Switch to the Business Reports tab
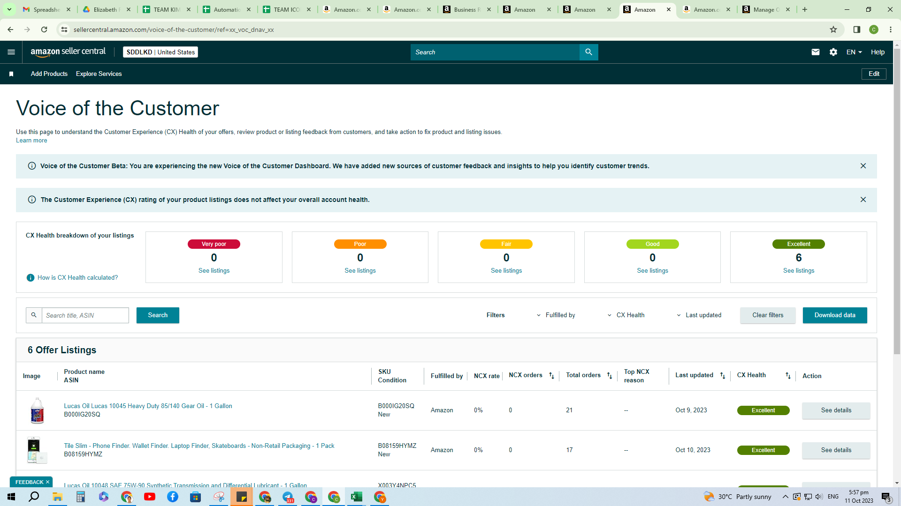The height and width of the screenshot is (506, 901). click(x=467, y=9)
